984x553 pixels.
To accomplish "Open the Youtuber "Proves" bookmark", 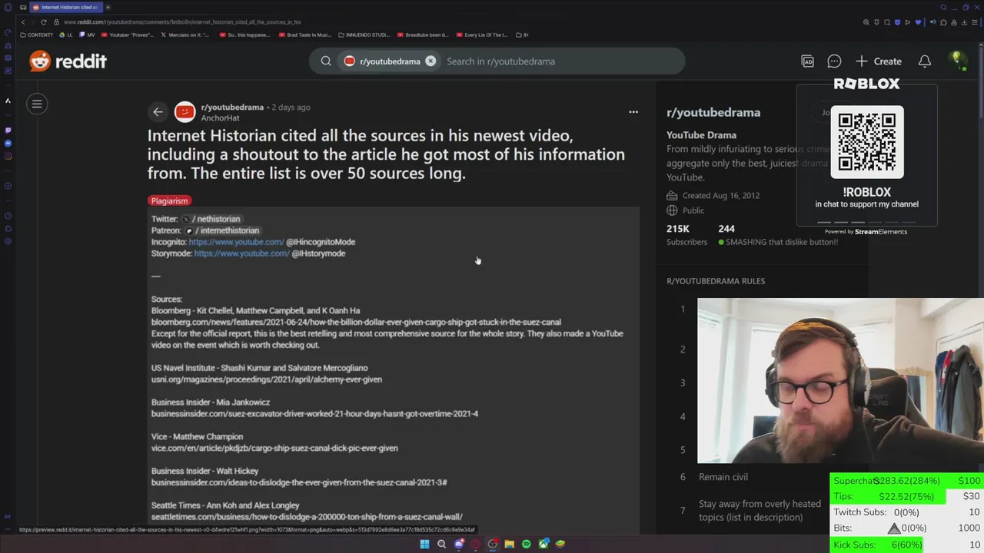I will 128,35.
